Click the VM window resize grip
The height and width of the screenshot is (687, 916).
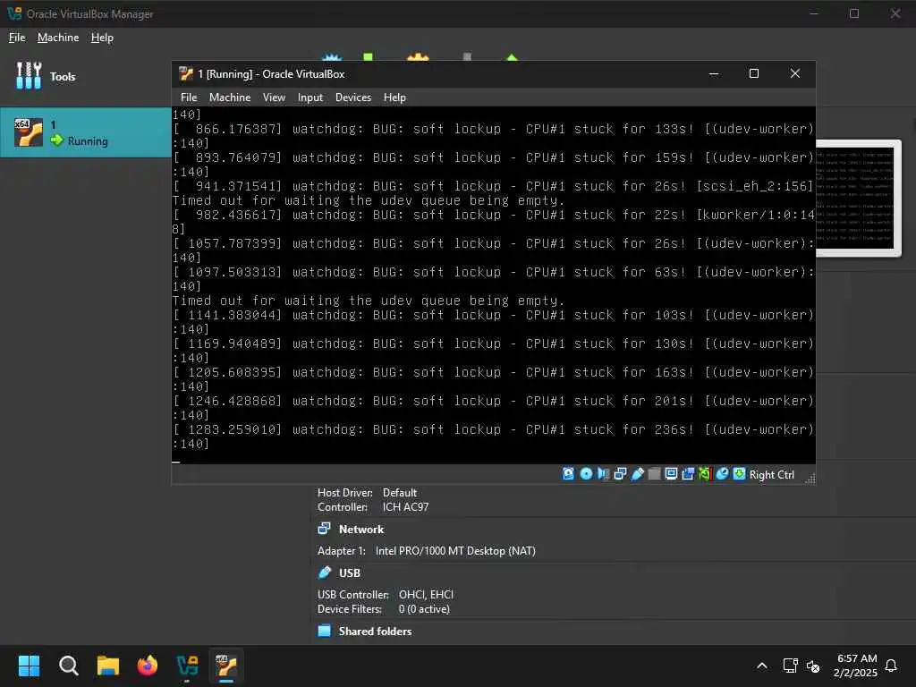tap(810, 479)
